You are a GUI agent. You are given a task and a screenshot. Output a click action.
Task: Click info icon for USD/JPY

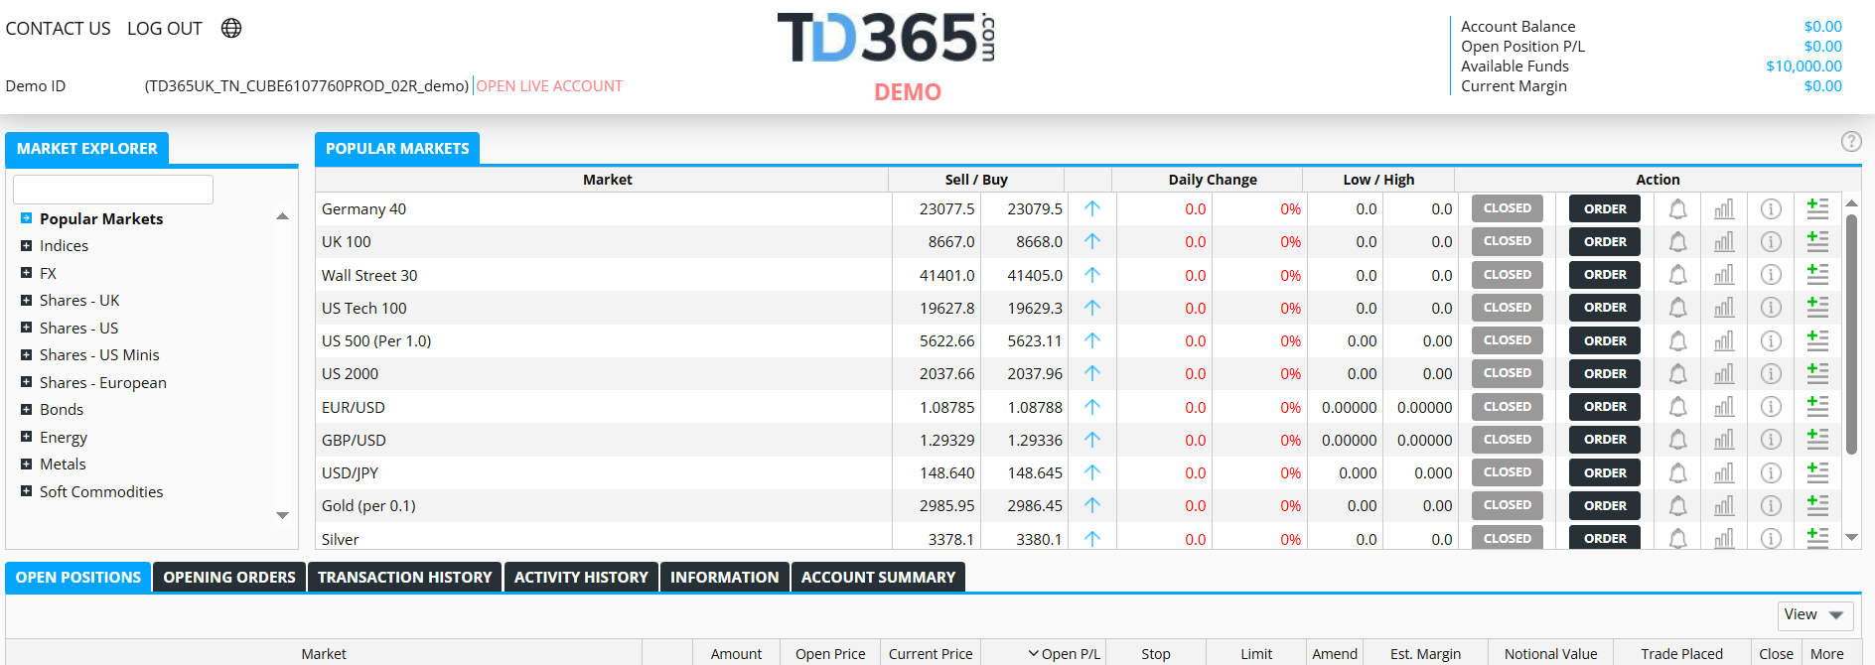[1771, 473]
